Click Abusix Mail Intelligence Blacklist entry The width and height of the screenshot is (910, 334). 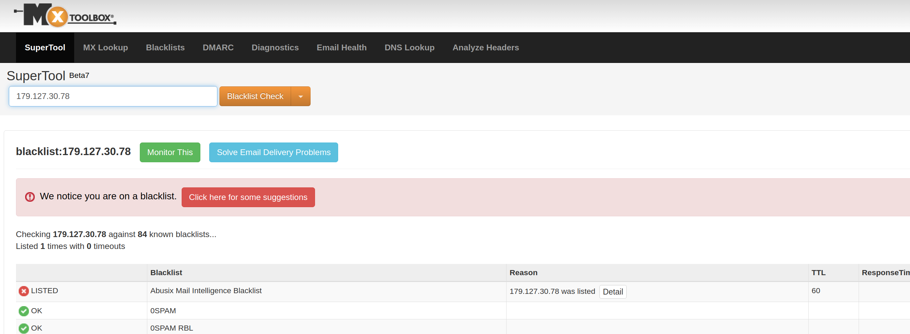coord(206,290)
